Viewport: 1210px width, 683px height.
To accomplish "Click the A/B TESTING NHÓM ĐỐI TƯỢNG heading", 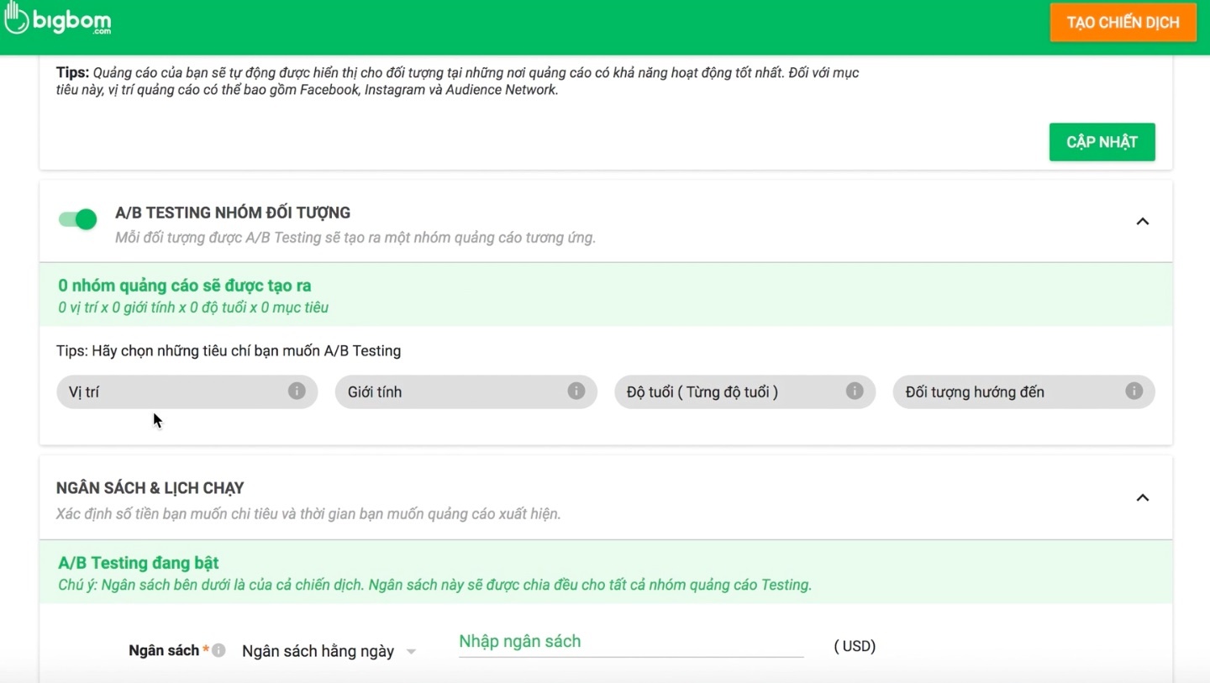I will pyautogui.click(x=233, y=213).
